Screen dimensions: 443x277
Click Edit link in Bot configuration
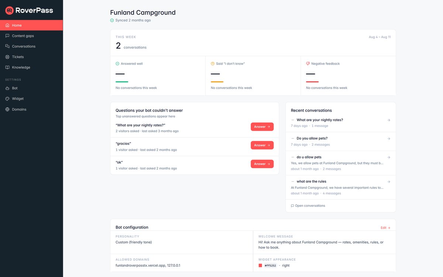coord(385,228)
